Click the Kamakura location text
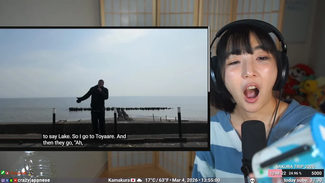 pos(119,180)
